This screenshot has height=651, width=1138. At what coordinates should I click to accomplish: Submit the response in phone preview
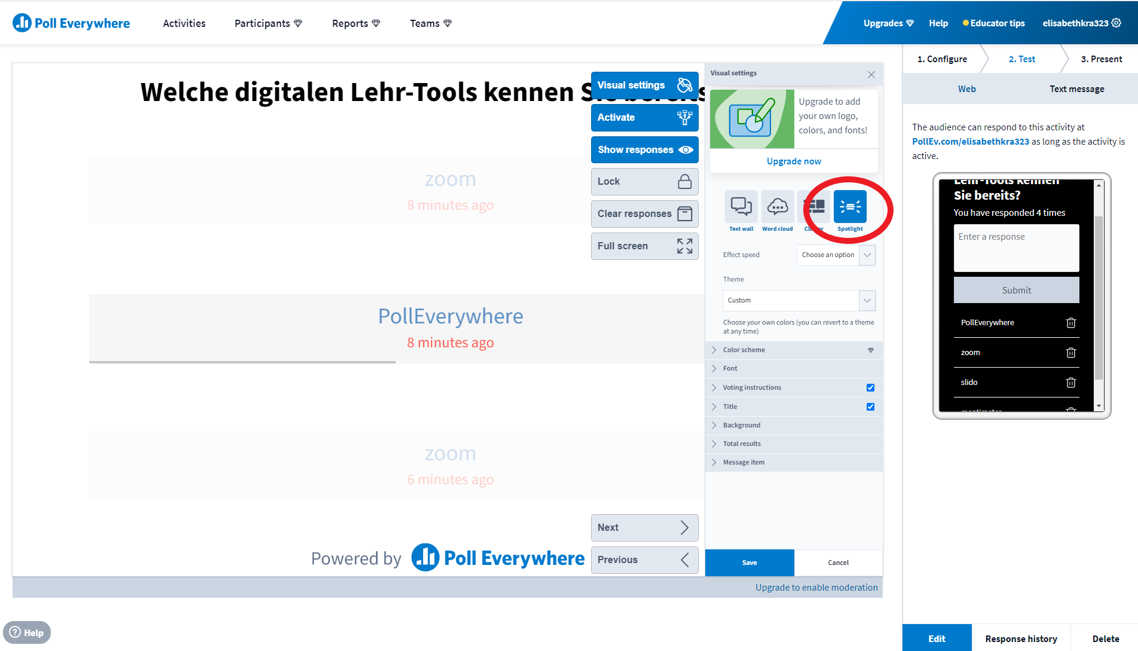1016,290
